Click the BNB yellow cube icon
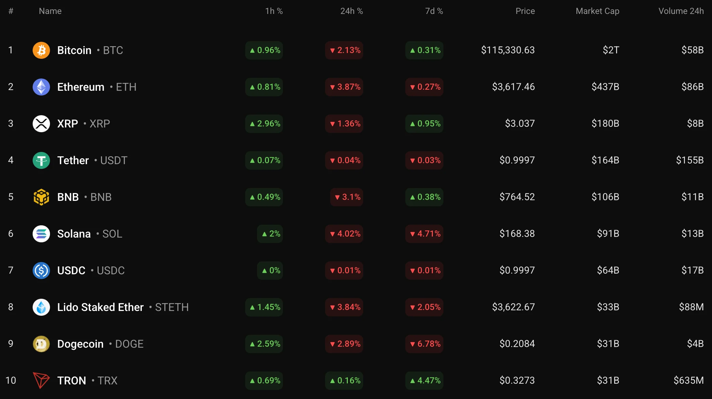Image resolution: width=712 pixels, height=399 pixels. coord(41,197)
